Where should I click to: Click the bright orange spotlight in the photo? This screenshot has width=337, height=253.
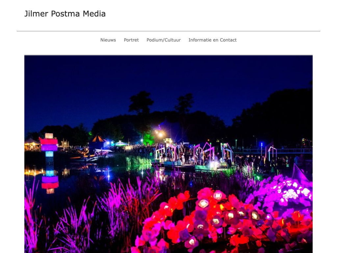[160, 135]
